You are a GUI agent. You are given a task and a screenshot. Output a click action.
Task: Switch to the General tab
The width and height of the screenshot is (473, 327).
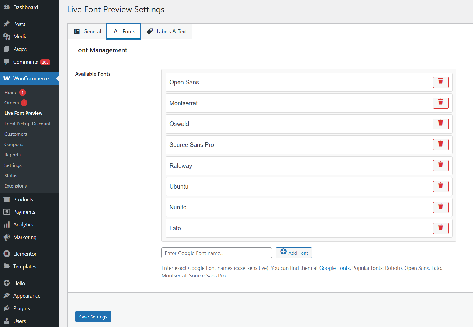pos(87,31)
